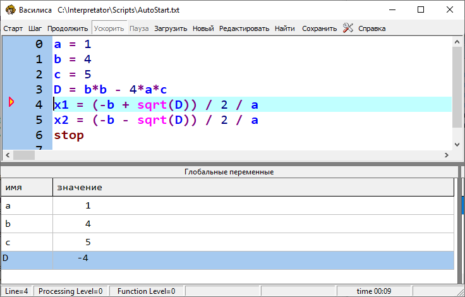This screenshot has height=297, width=465.
Task: Open the Загрузить command
Action: [171, 28]
